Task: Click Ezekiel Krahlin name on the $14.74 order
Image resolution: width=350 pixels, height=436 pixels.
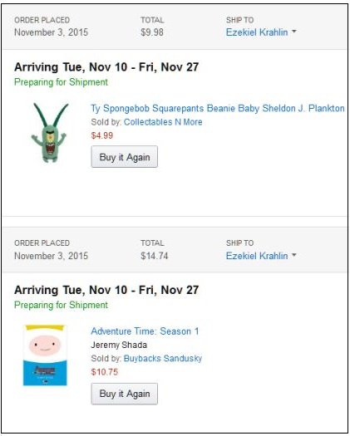Action: [x=257, y=256]
